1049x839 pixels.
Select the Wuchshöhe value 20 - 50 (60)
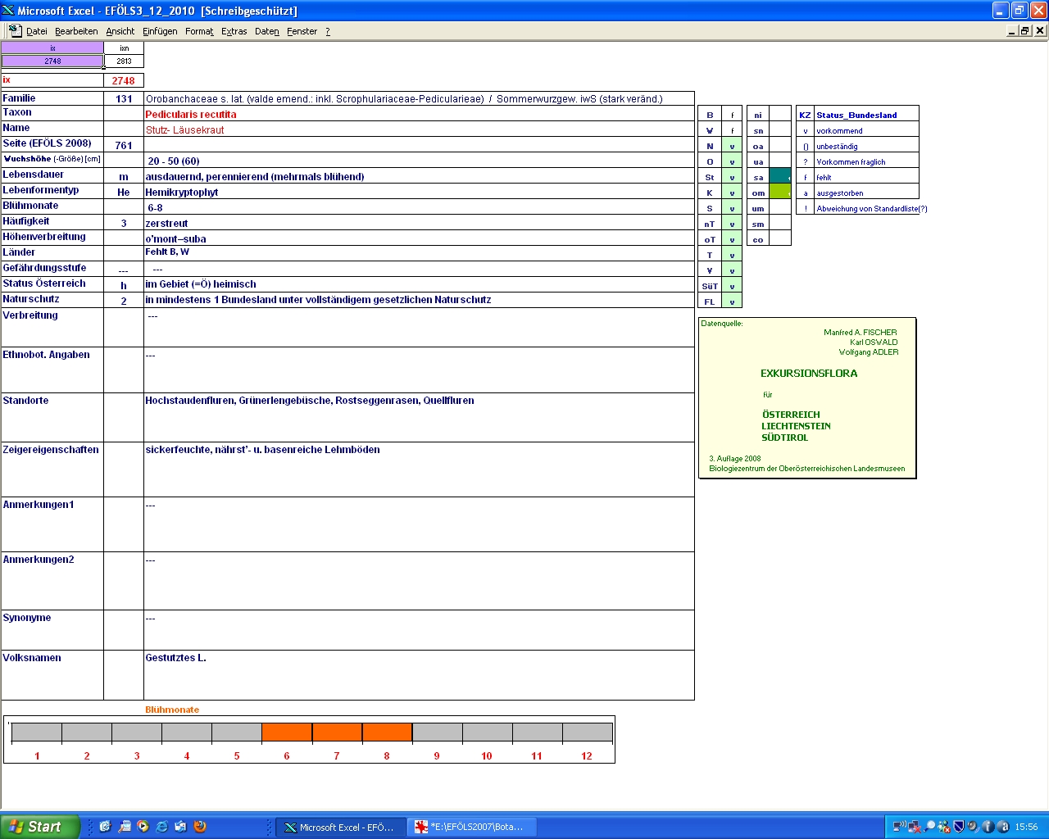[419, 161]
